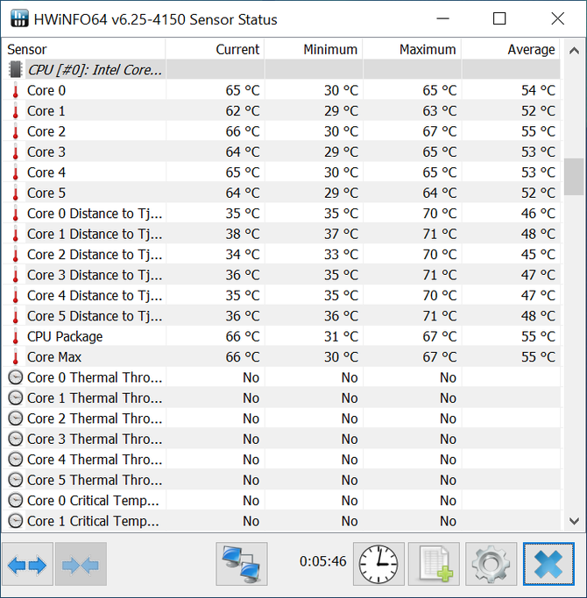This screenshot has height=598, width=587.
Task: Start logging with the sheet plus icon
Action: tap(434, 564)
